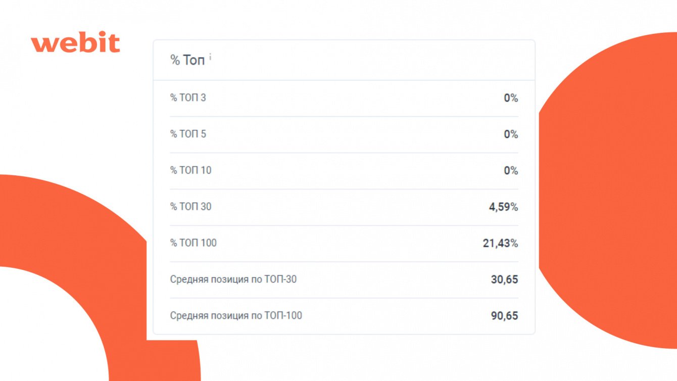This screenshot has height=381, width=677.
Task: Click the Средняя позиция по ТОП-100 label
Action: point(236,316)
